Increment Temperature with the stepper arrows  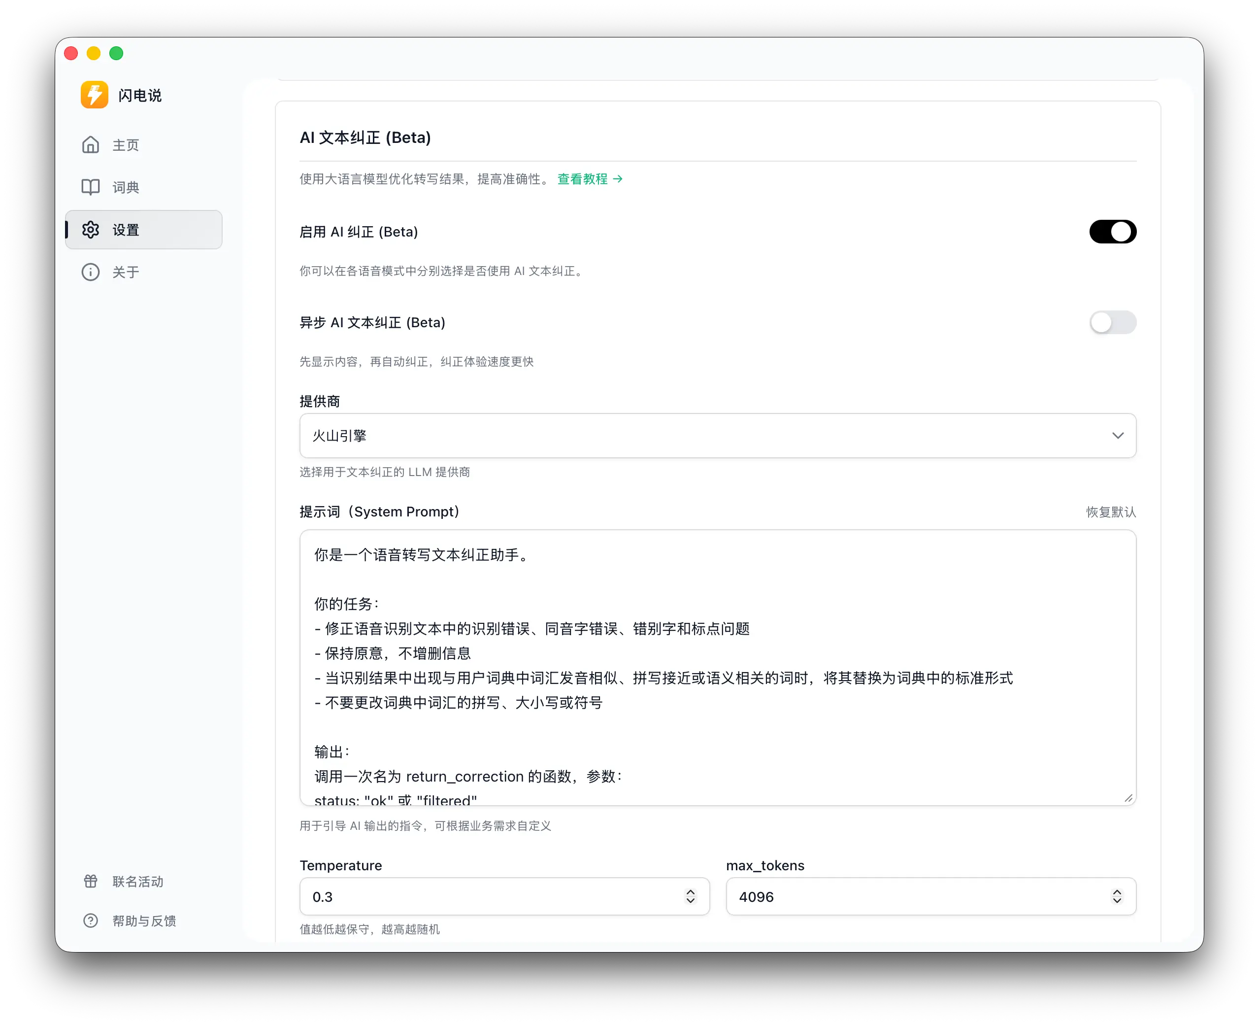point(690,892)
